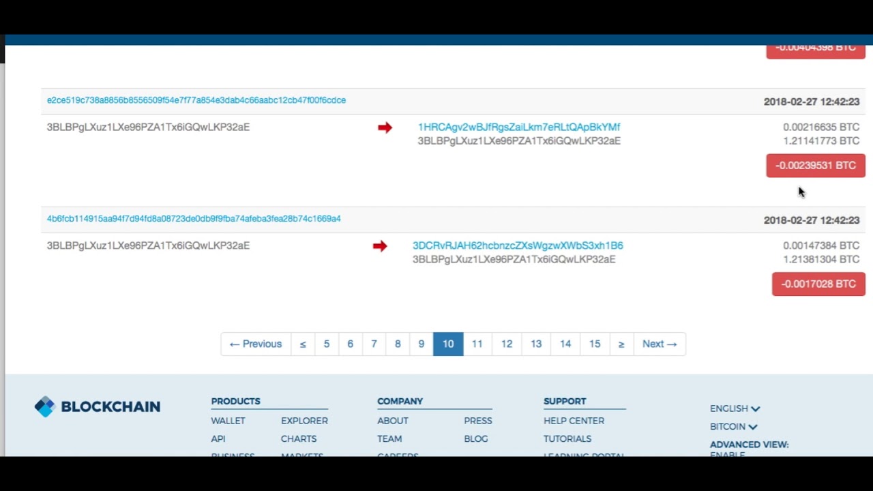Screen dimensions: 873x491
Task: Open the About footer link
Action: (x=393, y=421)
